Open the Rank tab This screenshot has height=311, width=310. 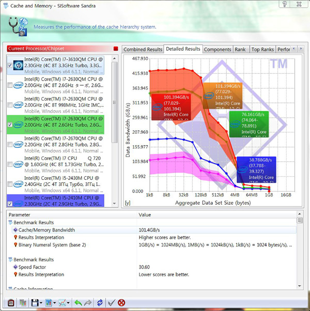coord(240,50)
